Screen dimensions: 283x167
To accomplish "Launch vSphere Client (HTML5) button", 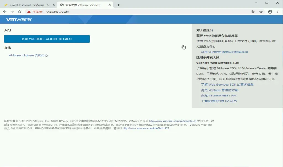I will [47, 39].
